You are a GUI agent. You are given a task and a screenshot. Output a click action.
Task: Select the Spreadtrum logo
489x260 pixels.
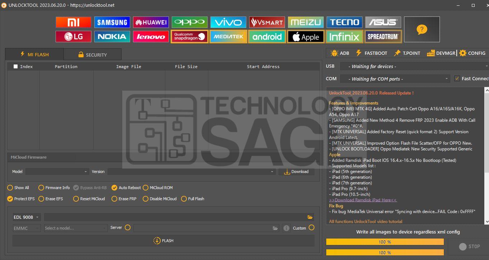pos(383,37)
